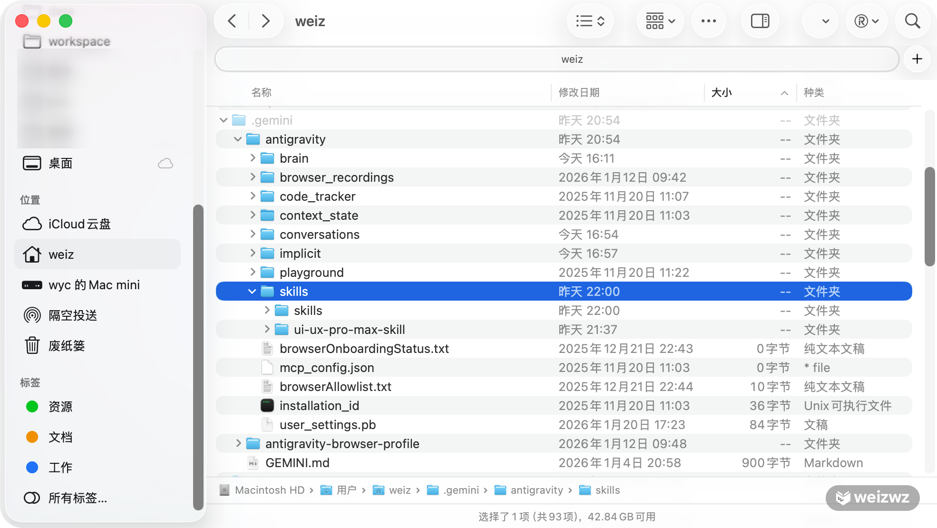Expand the brain folder

[253, 158]
